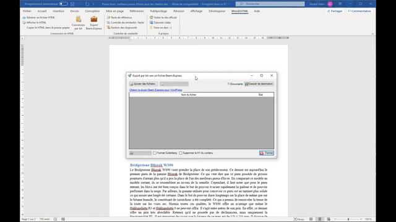Open Contrôle de similarité / texte
396x222 pixels.
coord(125,23)
